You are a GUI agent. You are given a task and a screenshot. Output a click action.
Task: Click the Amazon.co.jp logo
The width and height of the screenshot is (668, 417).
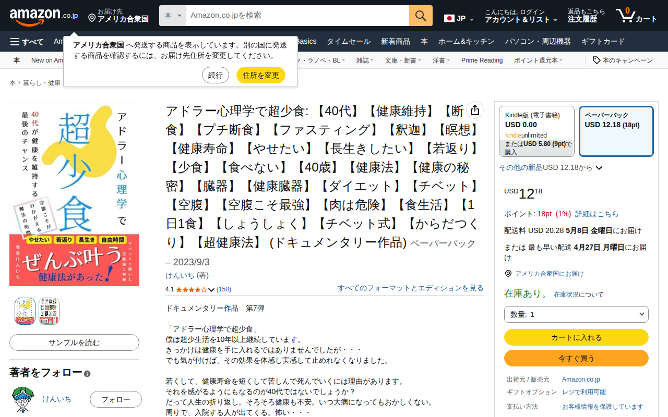tap(44, 16)
